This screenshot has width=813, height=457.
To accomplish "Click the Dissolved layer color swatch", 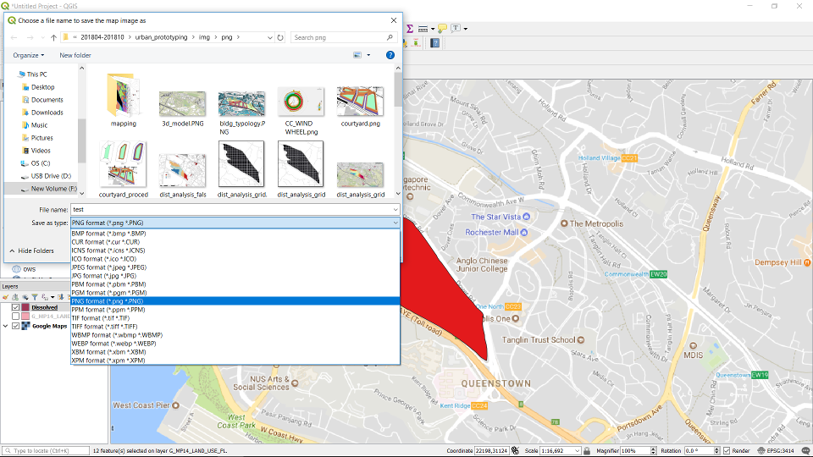I will pos(26,307).
